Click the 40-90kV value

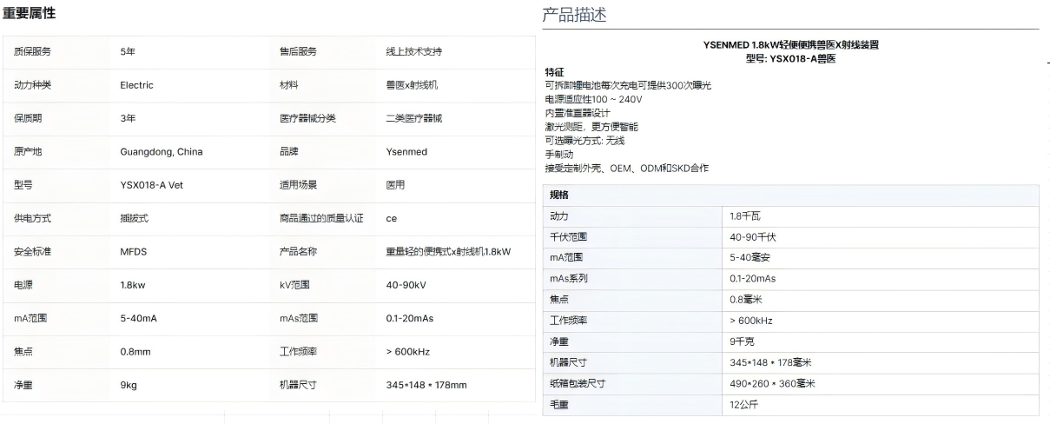[406, 285]
